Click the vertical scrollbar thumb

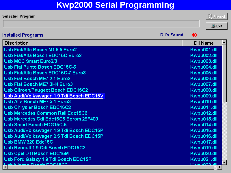[224, 73]
